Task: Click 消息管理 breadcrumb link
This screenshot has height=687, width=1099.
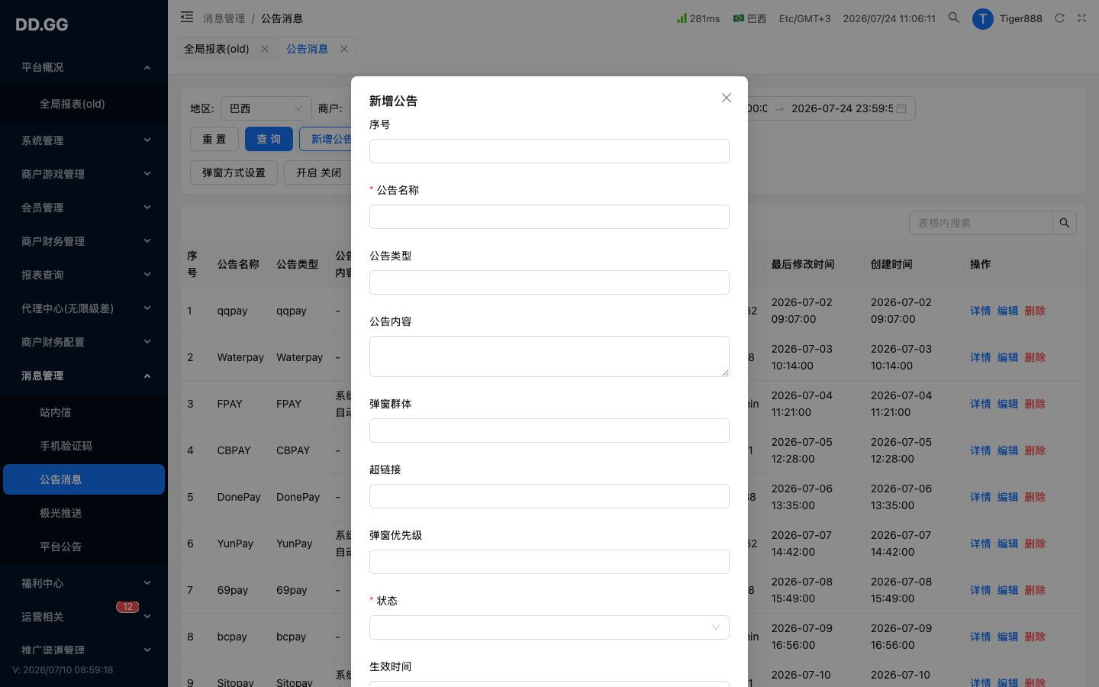Action: pyautogui.click(x=224, y=18)
